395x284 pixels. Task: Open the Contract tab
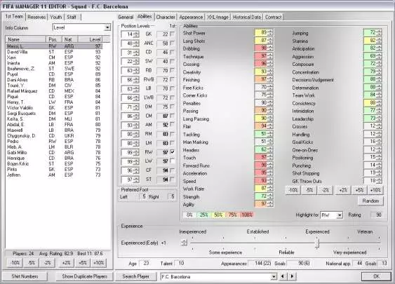tap(274, 17)
